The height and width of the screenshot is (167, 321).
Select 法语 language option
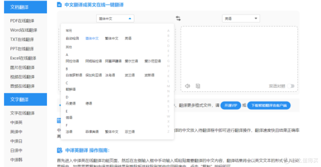(69, 132)
